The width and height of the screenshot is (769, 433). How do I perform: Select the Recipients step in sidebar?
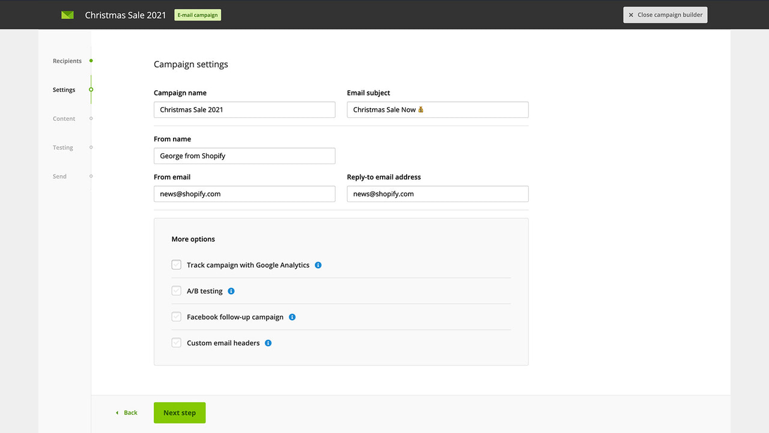pyautogui.click(x=67, y=60)
